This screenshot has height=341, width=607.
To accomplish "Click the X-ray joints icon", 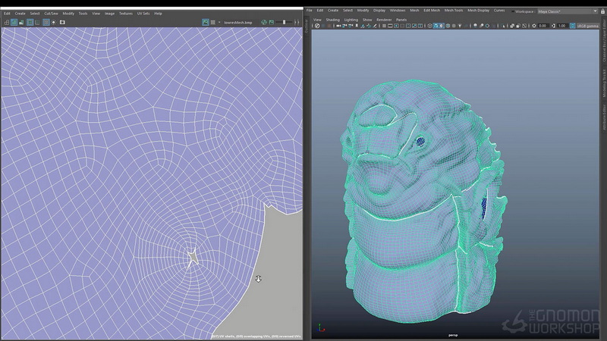I will pyautogui.click(x=524, y=26).
